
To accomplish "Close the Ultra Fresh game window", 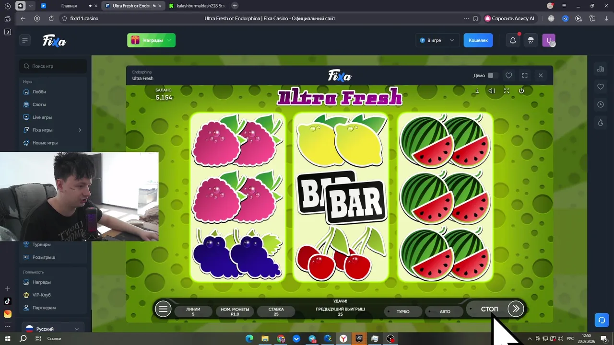I will coord(541,75).
